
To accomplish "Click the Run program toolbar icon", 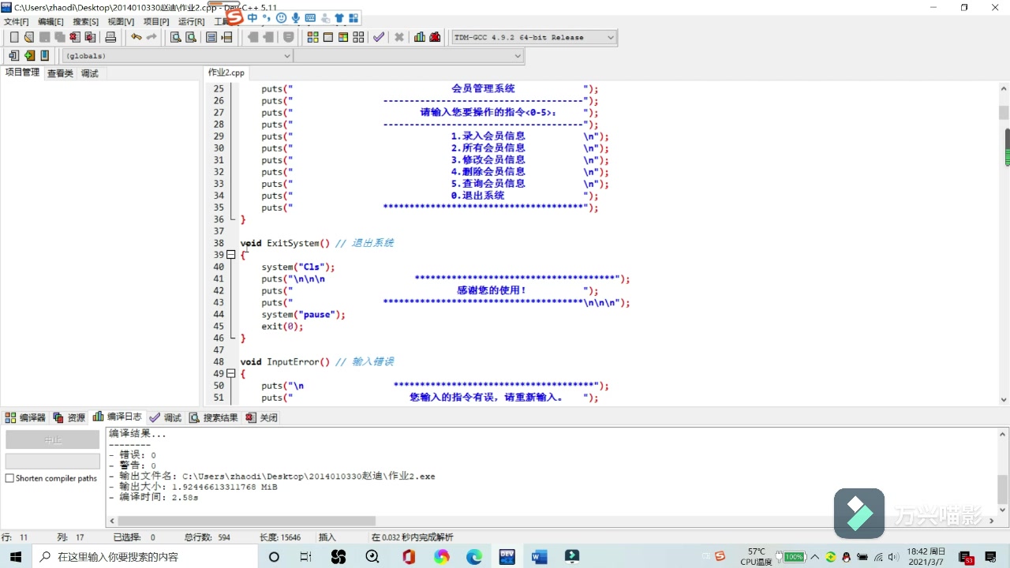I will (x=328, y=37).
